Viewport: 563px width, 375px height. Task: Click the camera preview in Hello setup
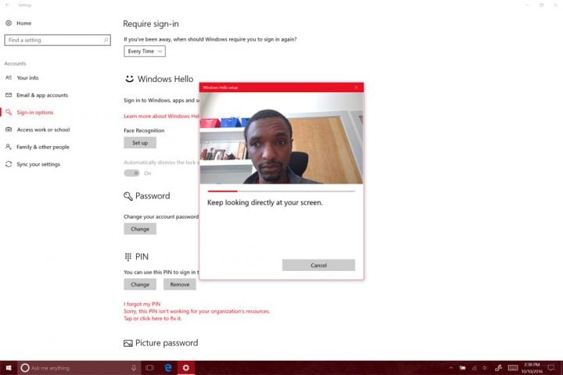pyautogui.click(x=281, y=138)
